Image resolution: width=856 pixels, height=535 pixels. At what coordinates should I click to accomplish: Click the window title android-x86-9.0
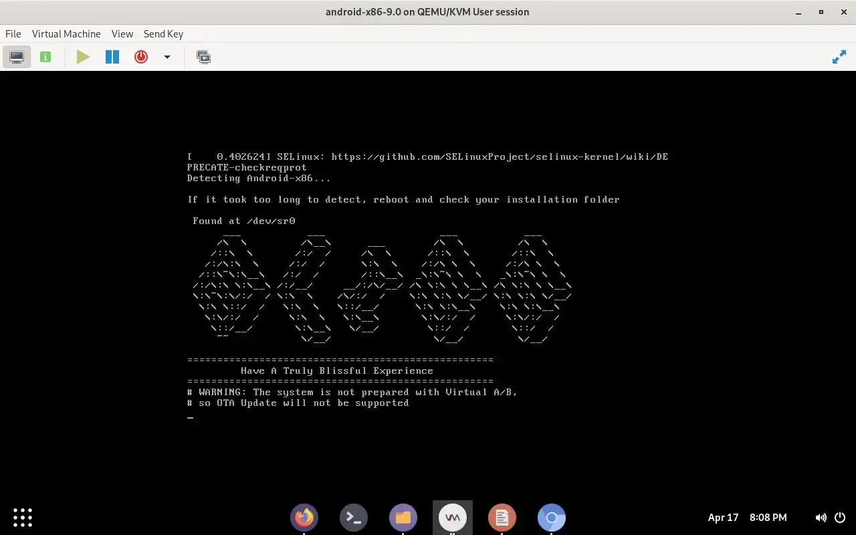[427, 12]
